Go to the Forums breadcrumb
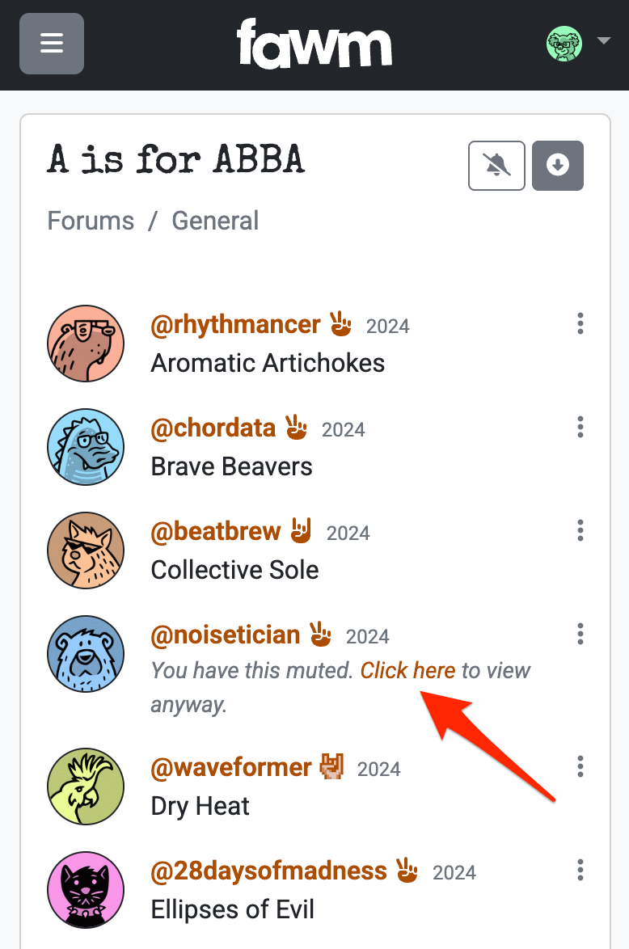 pos(90,220)
